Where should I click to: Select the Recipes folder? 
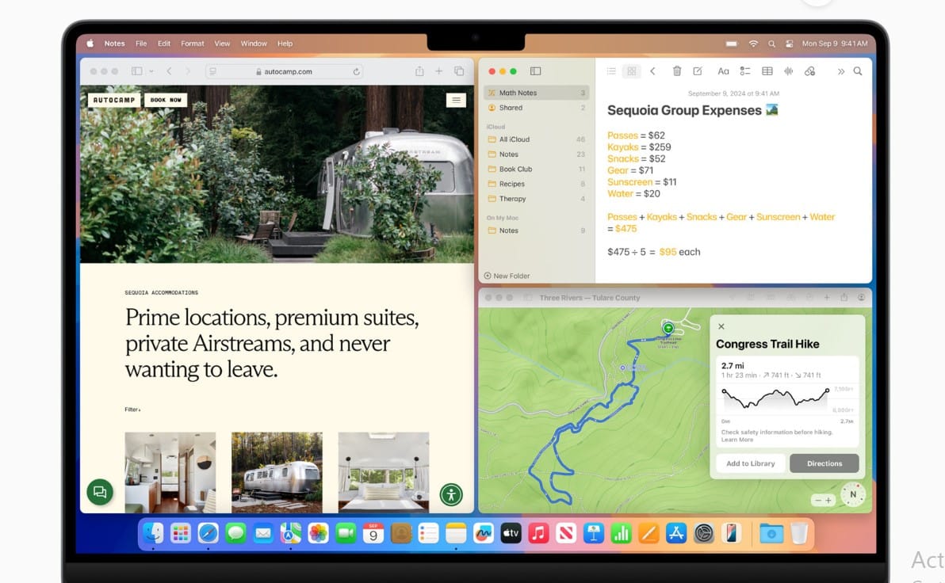[536, 184]
